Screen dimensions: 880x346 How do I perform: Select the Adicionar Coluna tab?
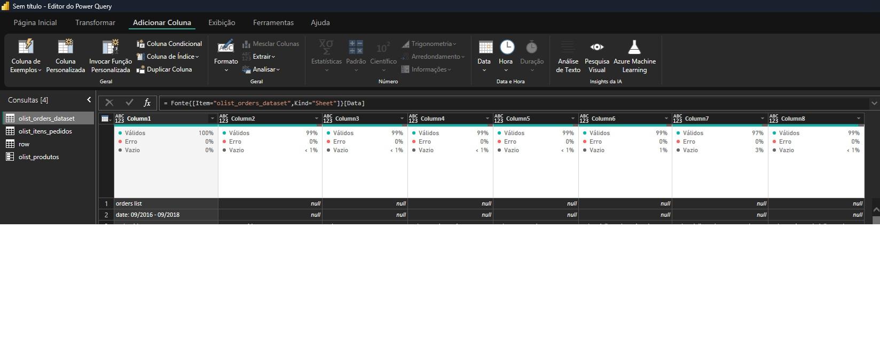pos(162,22)
